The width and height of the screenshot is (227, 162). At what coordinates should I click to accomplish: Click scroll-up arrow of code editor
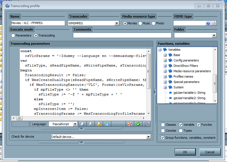tap(149, 51)
